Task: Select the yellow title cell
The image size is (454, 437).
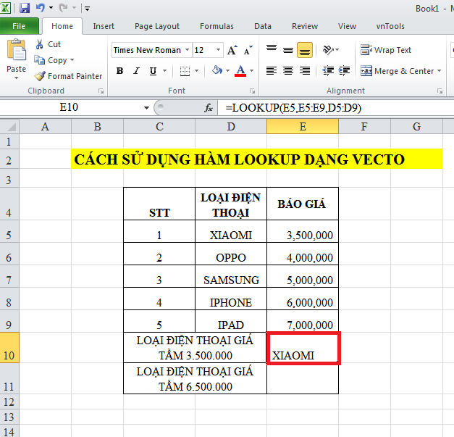Action: tap(257, 159)
